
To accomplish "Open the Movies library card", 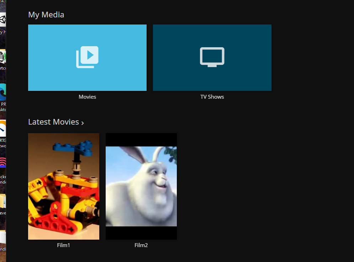I will 87,58.
